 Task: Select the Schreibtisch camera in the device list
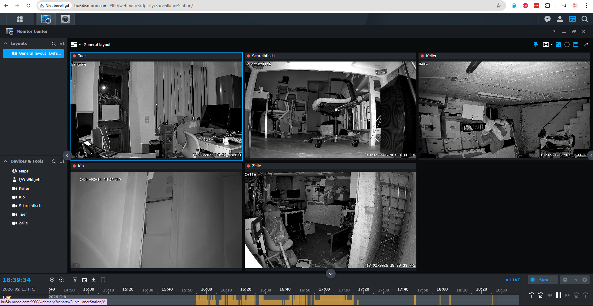[30, 206]
